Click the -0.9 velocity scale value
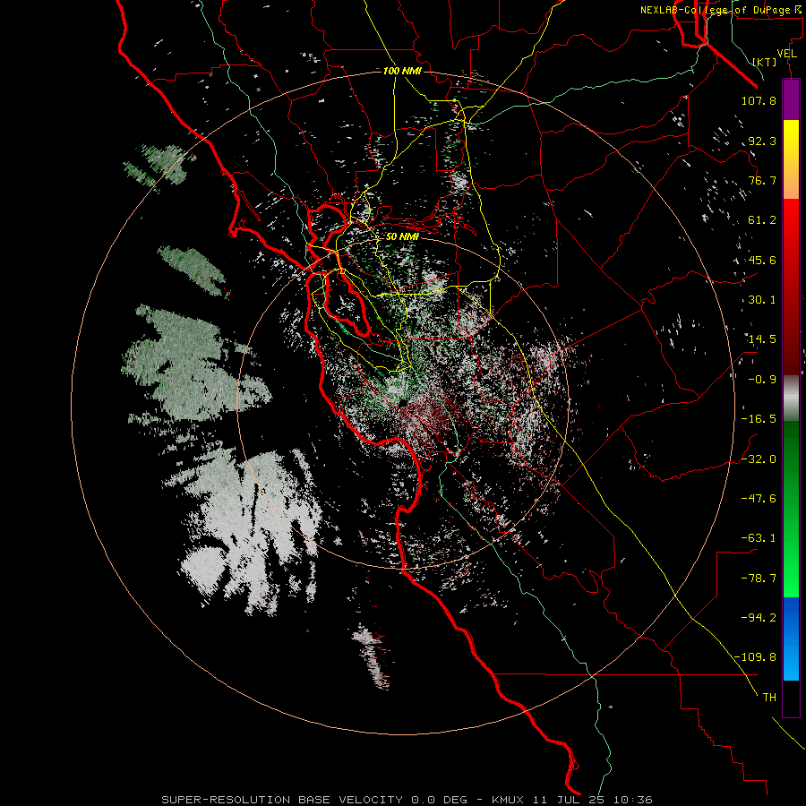Viewport: 806px width, 806px height. click(x=762, y=380)
